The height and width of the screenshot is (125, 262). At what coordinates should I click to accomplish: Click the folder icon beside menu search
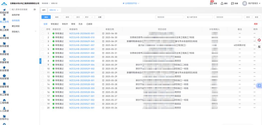click(x=35, y=9)
